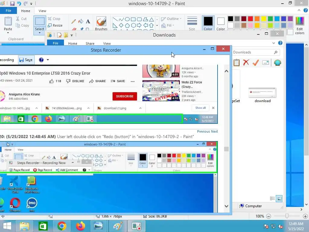Open Paint's File tab

pyautogui.click(x=8, y=11)
